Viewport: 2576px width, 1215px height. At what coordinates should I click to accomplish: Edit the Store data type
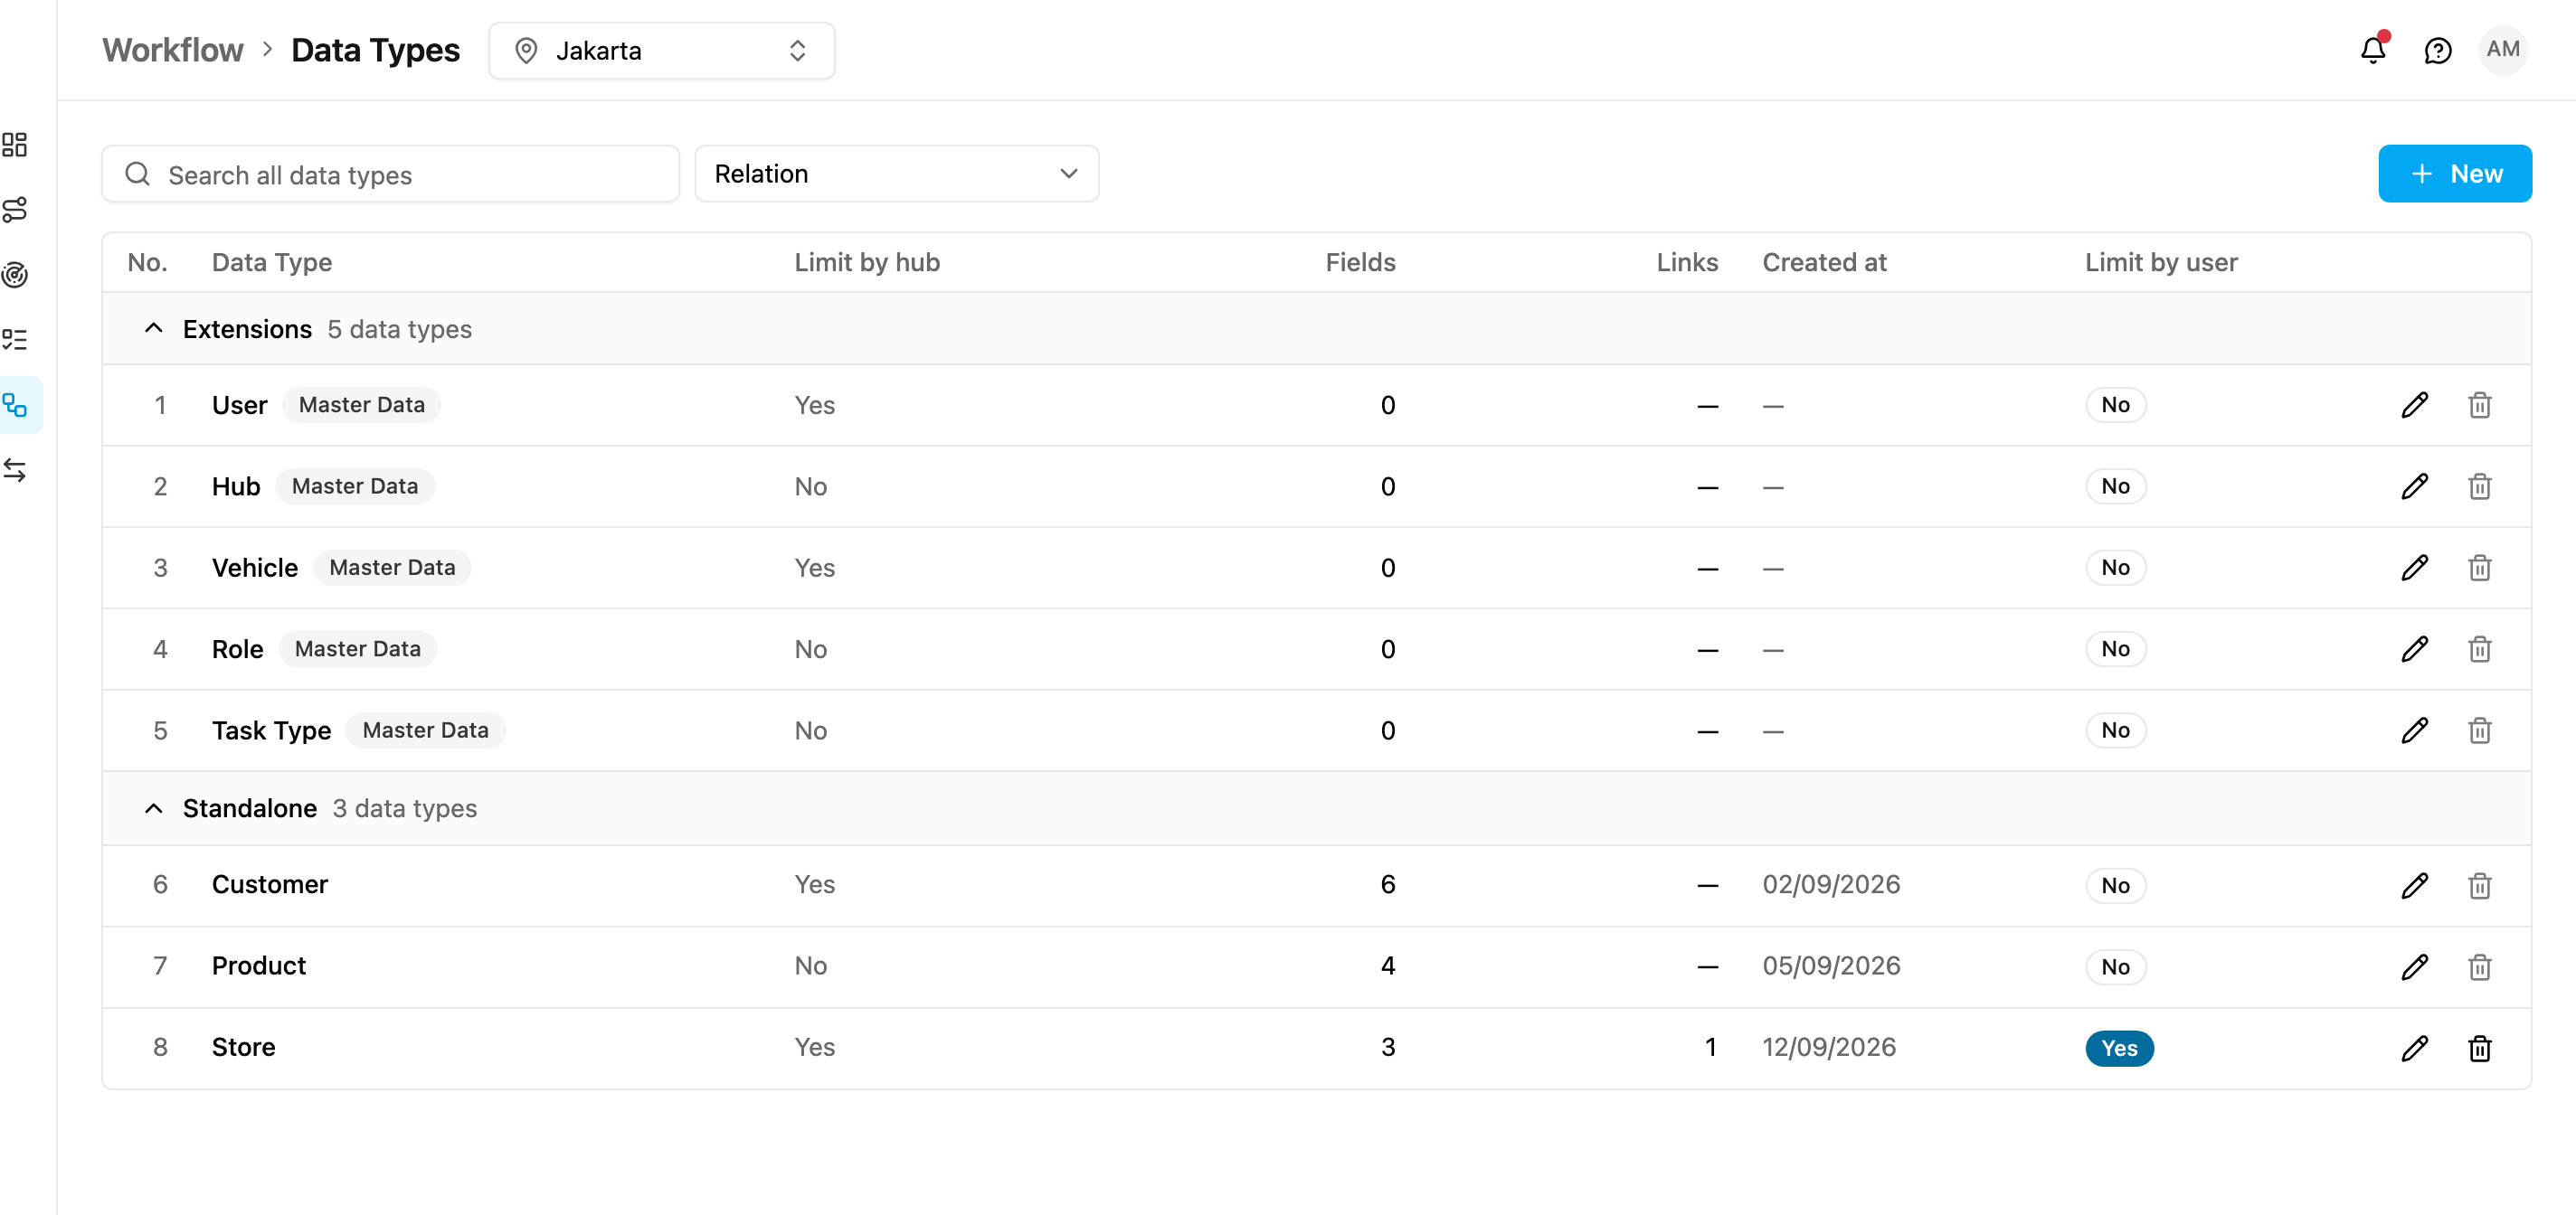click(2415, 1048)
